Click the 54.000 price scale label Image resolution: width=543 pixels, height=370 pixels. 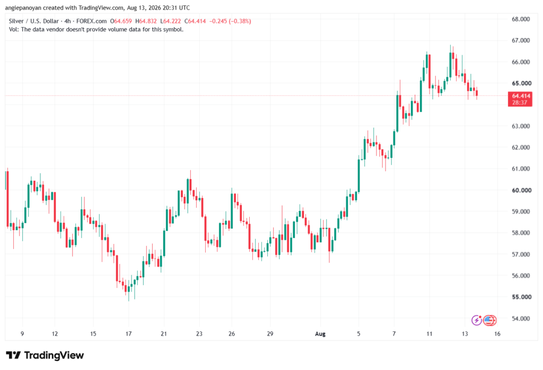521,319
